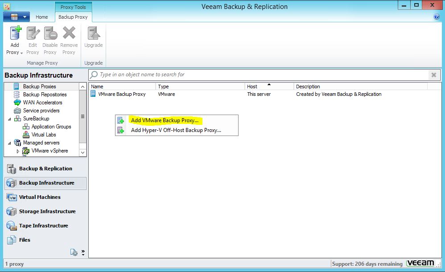Sort by the Description column header
This screenshot has width=445, height=272.
pyautogui.click(x=360, y=87)
